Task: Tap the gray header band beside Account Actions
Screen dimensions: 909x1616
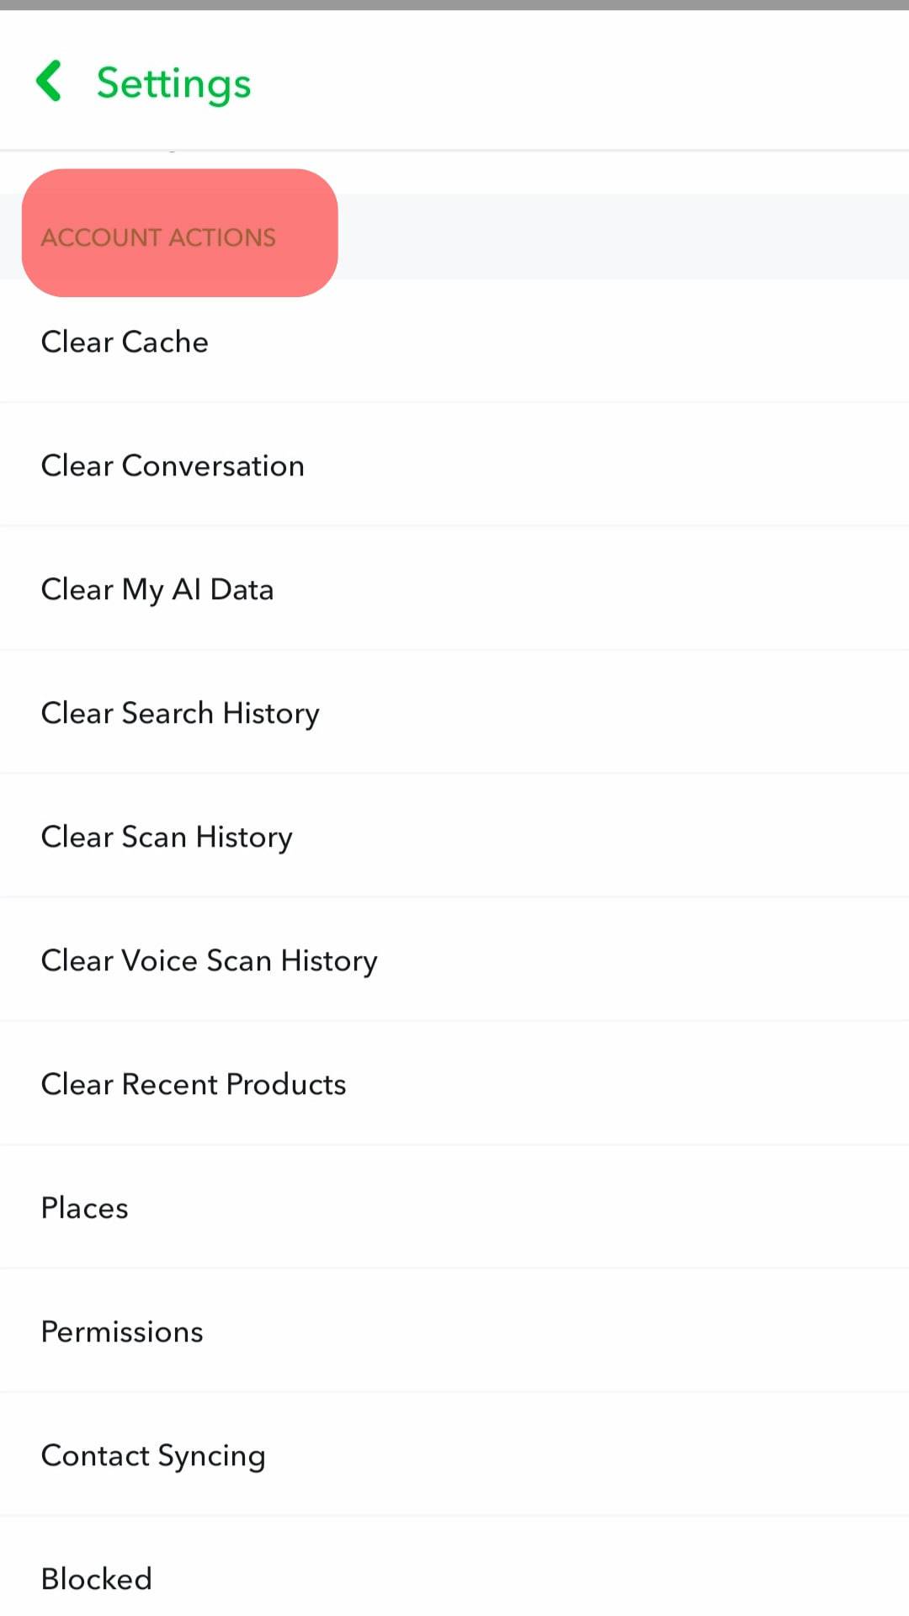Action: [x=623, y=237]
